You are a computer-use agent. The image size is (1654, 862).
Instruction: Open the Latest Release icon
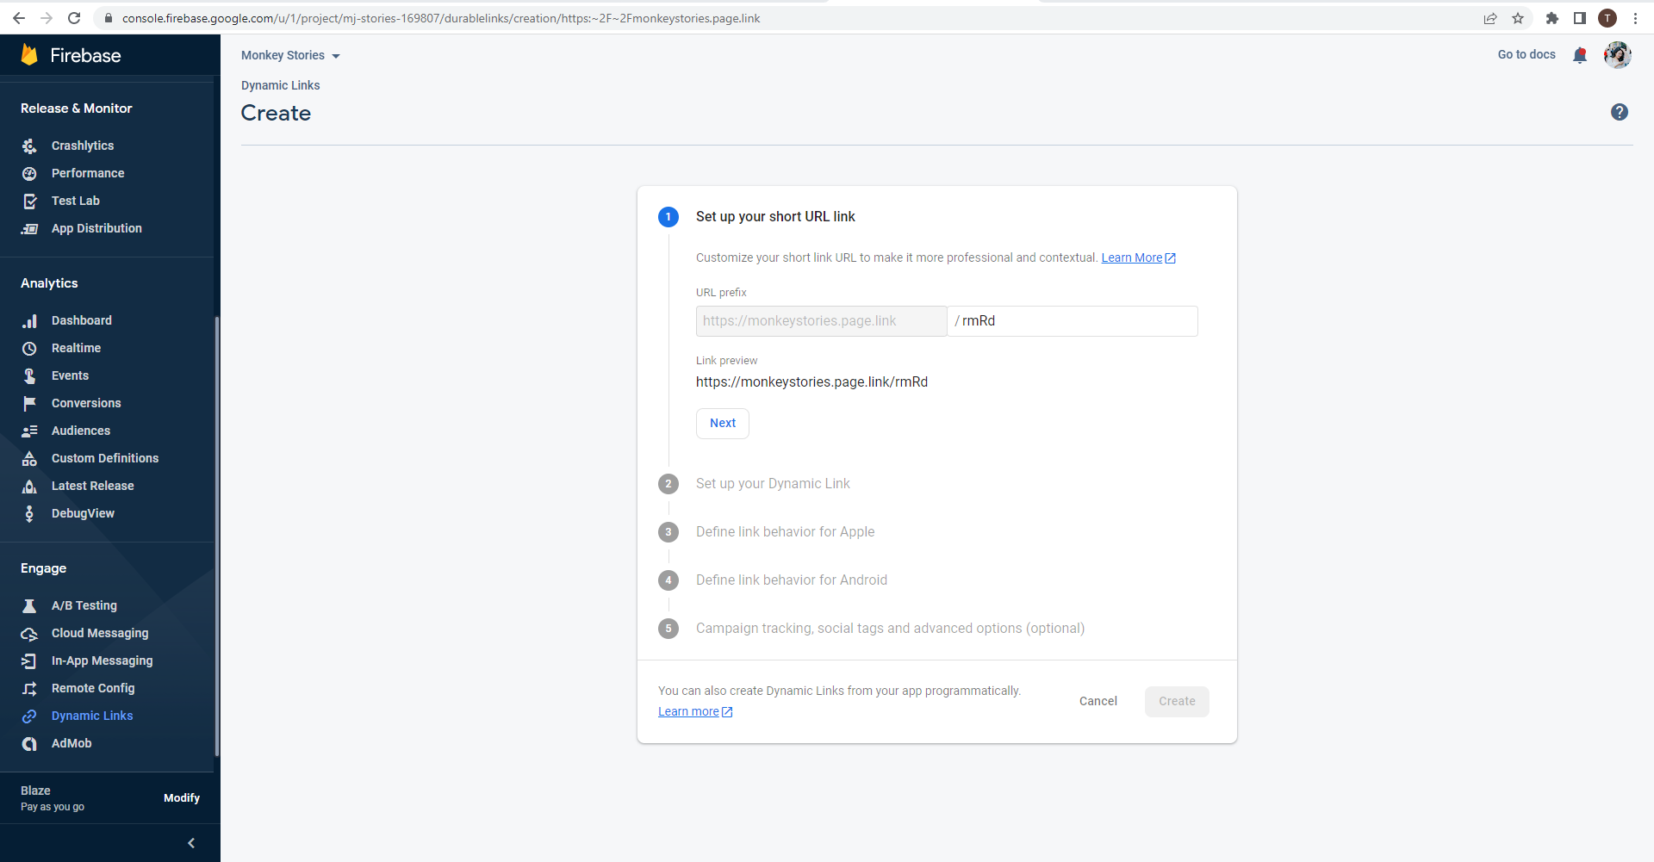tap(29, 486)
